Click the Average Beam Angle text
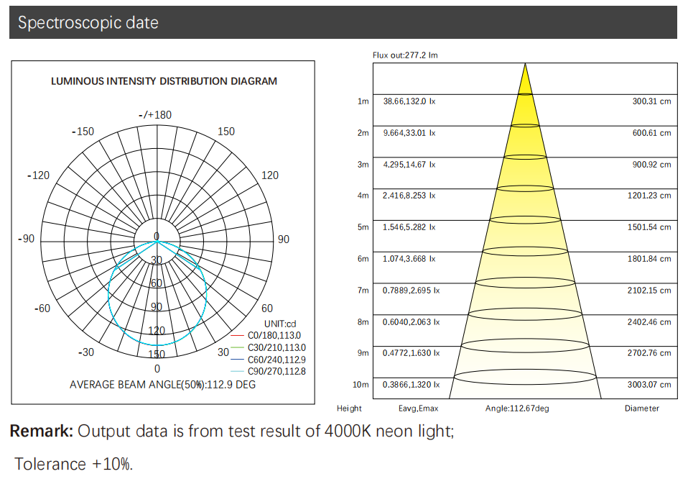 tap(162, 385)
